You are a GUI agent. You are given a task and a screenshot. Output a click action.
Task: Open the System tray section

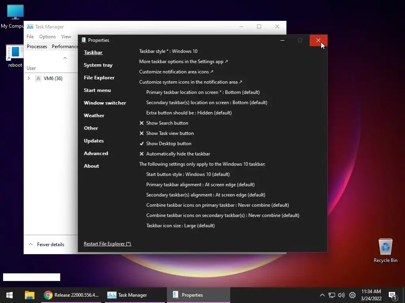tap(98, 65)
